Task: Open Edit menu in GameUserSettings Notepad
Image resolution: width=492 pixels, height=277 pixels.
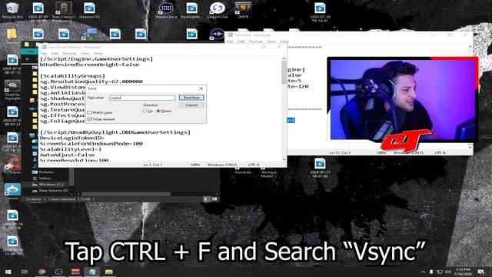Action: (55, 53)
